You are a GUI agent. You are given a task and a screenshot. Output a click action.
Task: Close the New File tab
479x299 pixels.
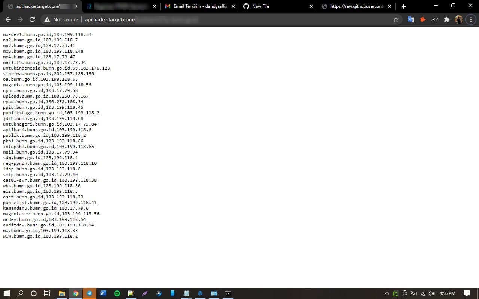point(311,6)
